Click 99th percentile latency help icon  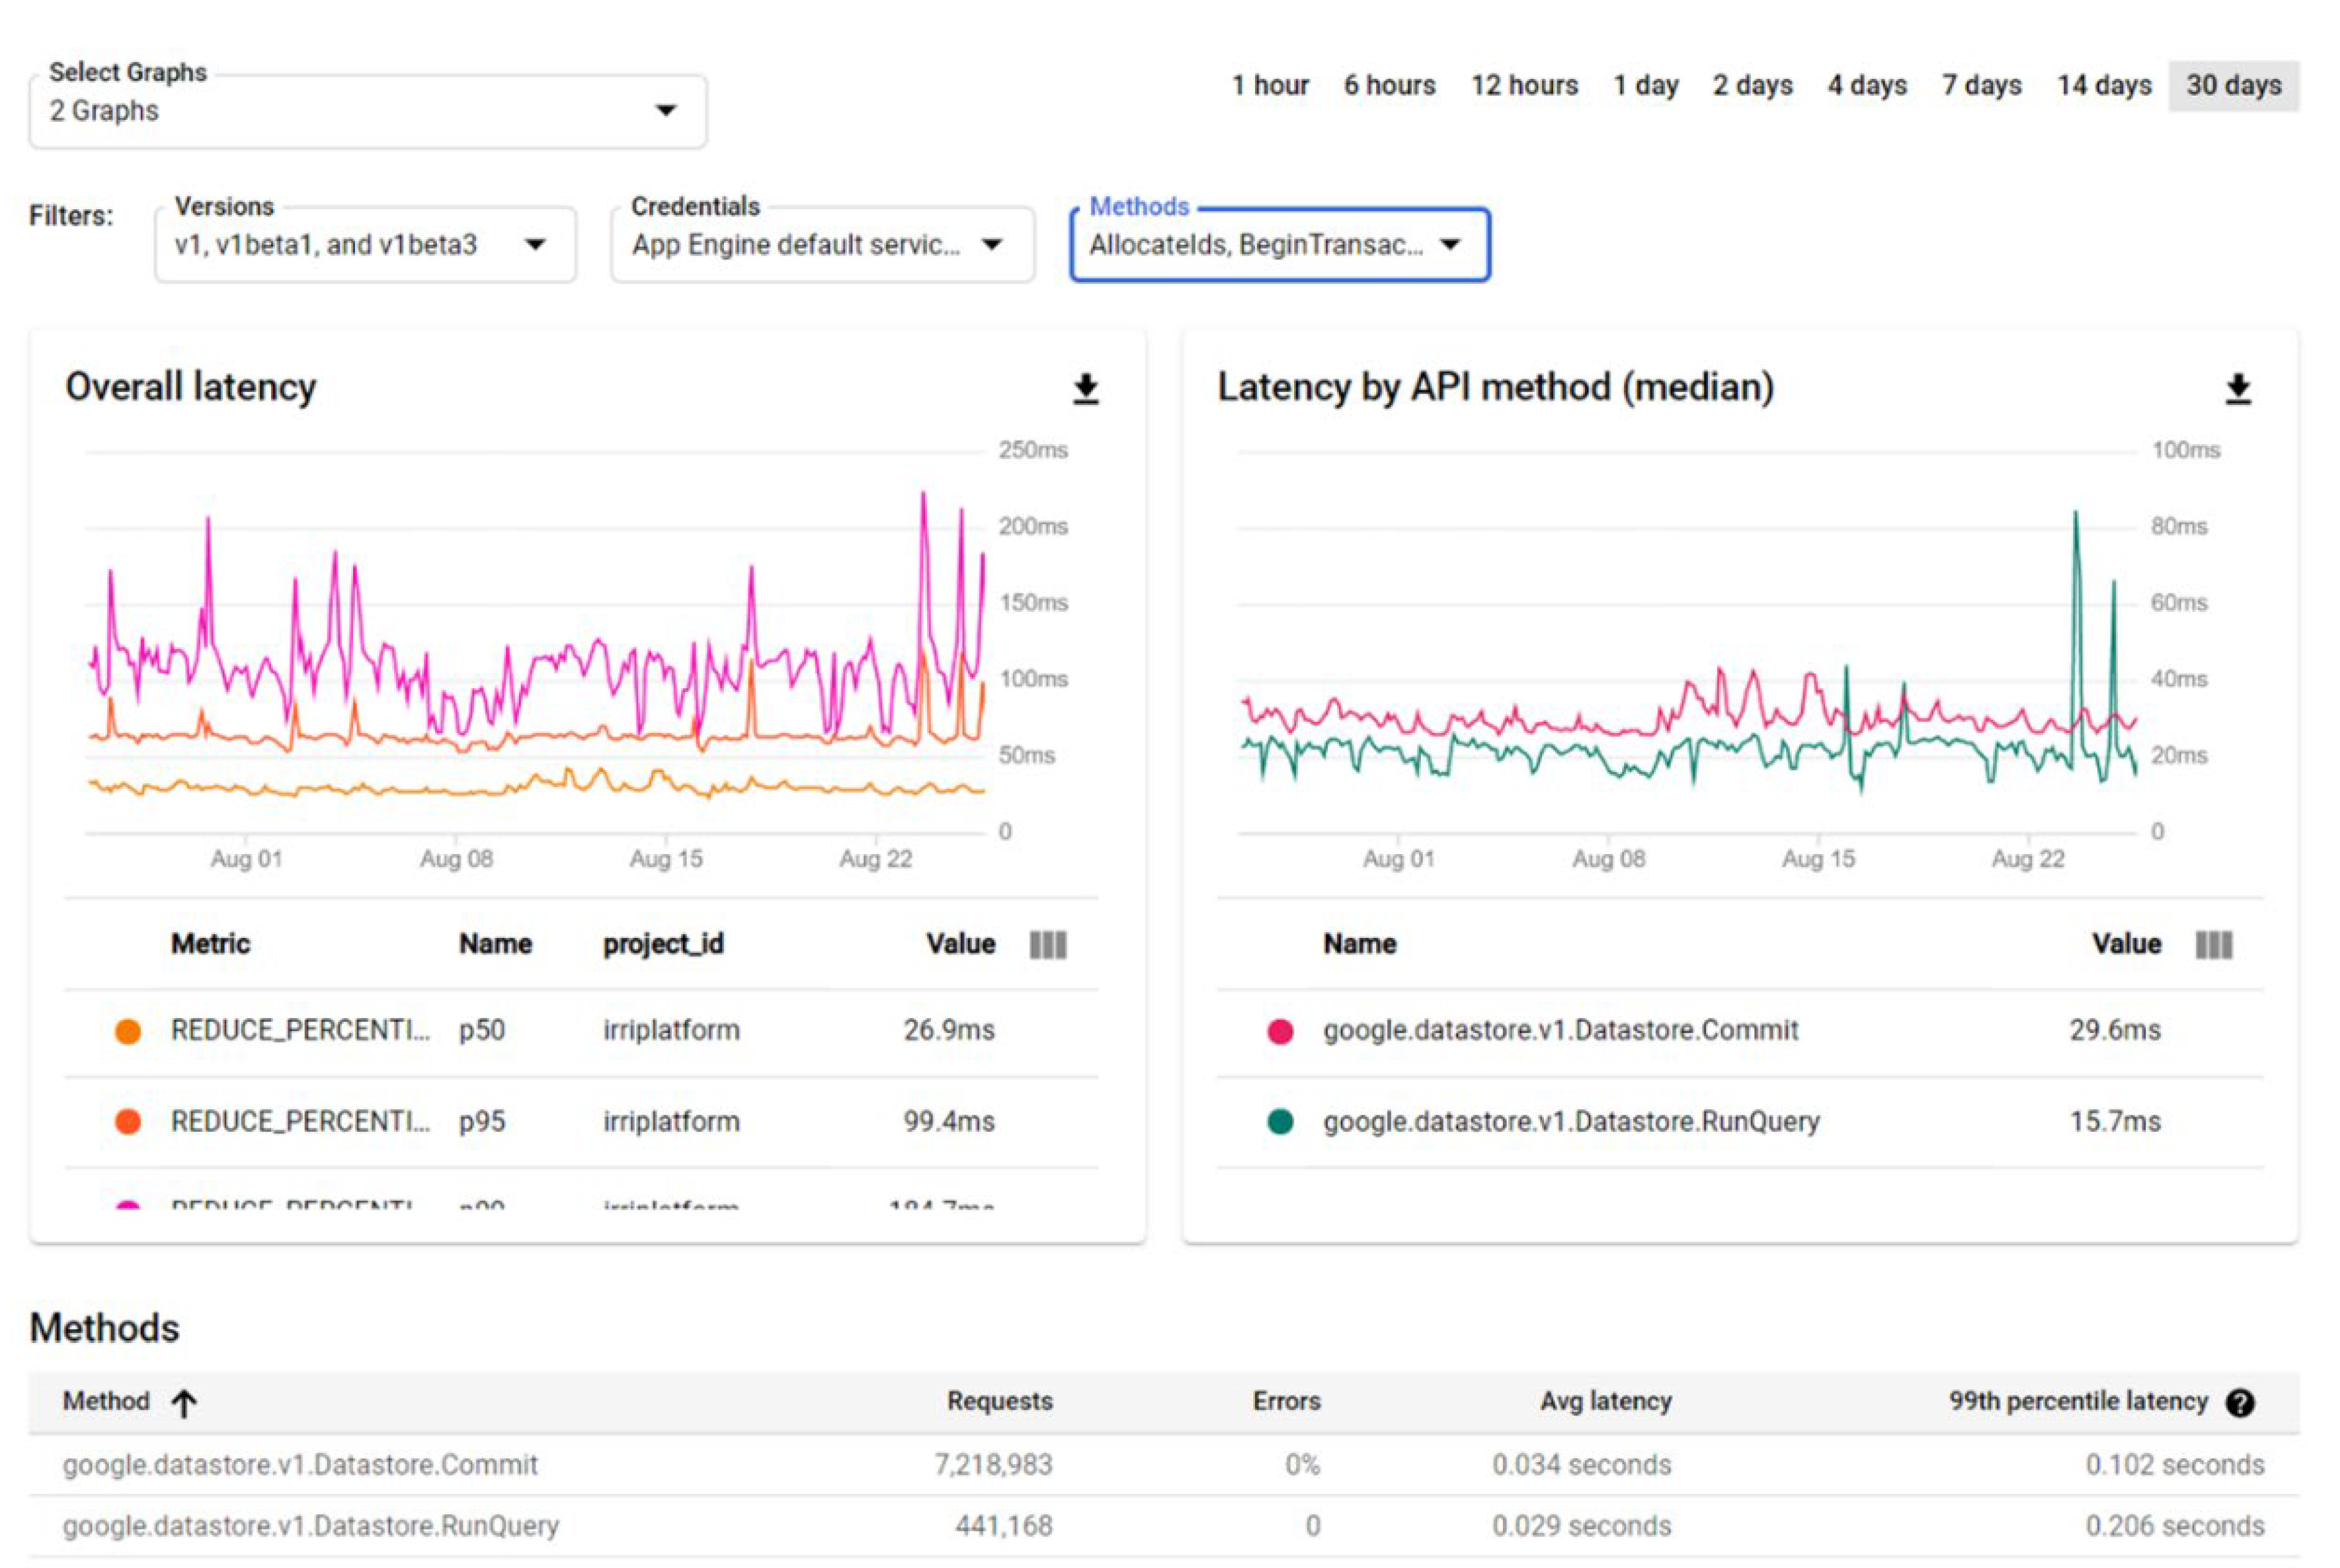point(2240,1403)
